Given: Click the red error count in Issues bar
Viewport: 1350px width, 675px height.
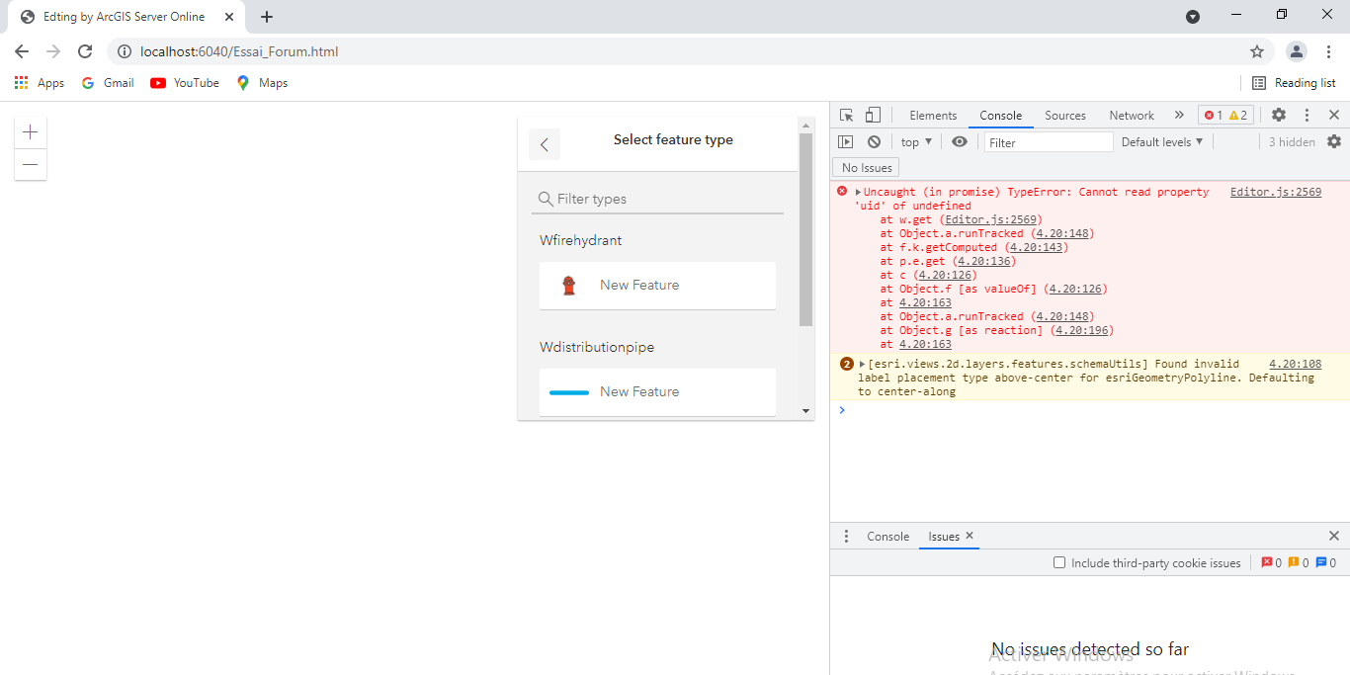Looking at the screenshot, I should [1272, 563].
